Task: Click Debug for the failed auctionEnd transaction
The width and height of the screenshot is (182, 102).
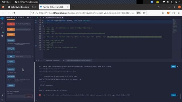Action: point(173,95)
